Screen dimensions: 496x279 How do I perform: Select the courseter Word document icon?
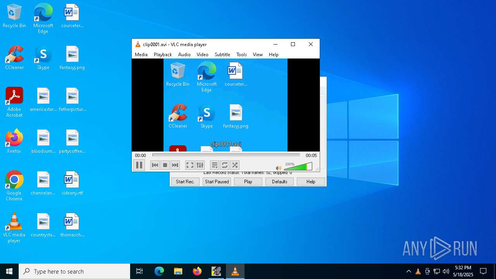[x=72, y=16]
